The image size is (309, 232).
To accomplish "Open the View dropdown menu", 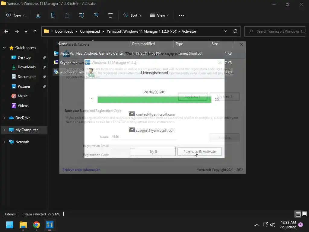I will click(x=159, y=15).
